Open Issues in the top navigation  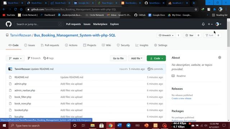click(87, 24)
